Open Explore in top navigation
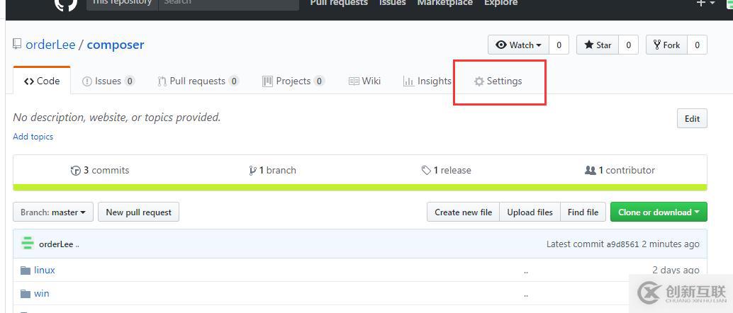Image resolution: width=733 pixels, height=313 pixels. coord(500,3)
